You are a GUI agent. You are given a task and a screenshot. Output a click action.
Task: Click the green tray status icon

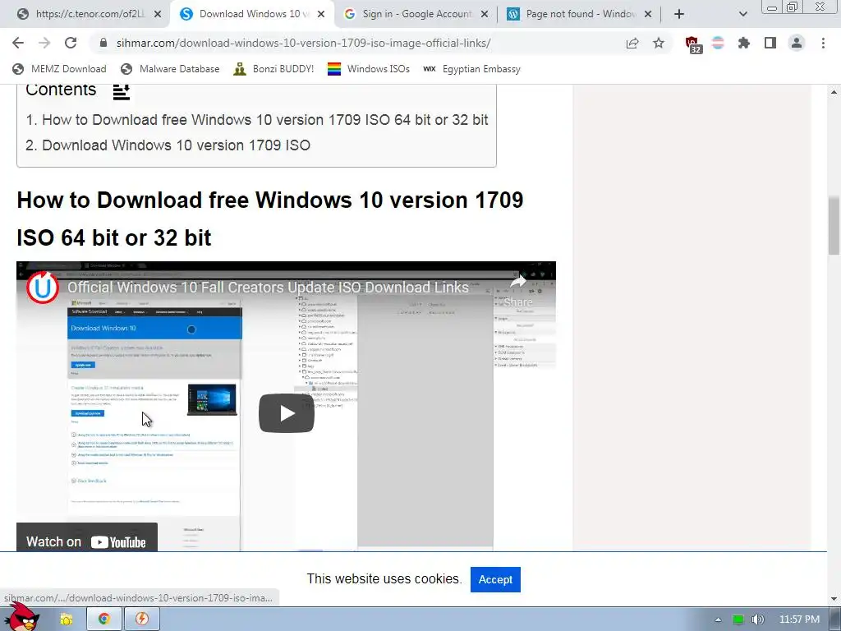[738, 619]
